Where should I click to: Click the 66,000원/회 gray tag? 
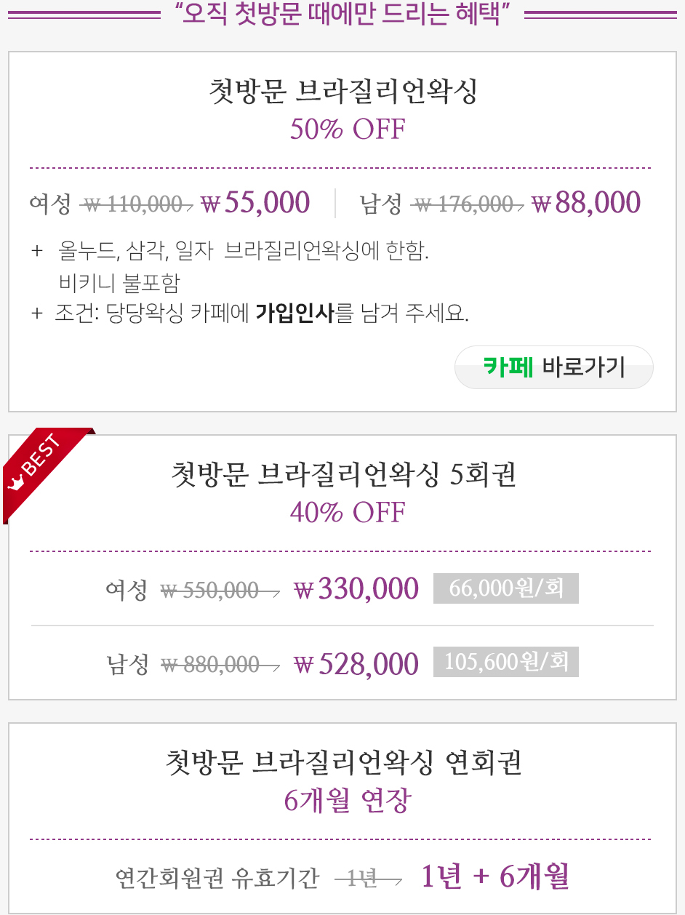pos(506,588)
